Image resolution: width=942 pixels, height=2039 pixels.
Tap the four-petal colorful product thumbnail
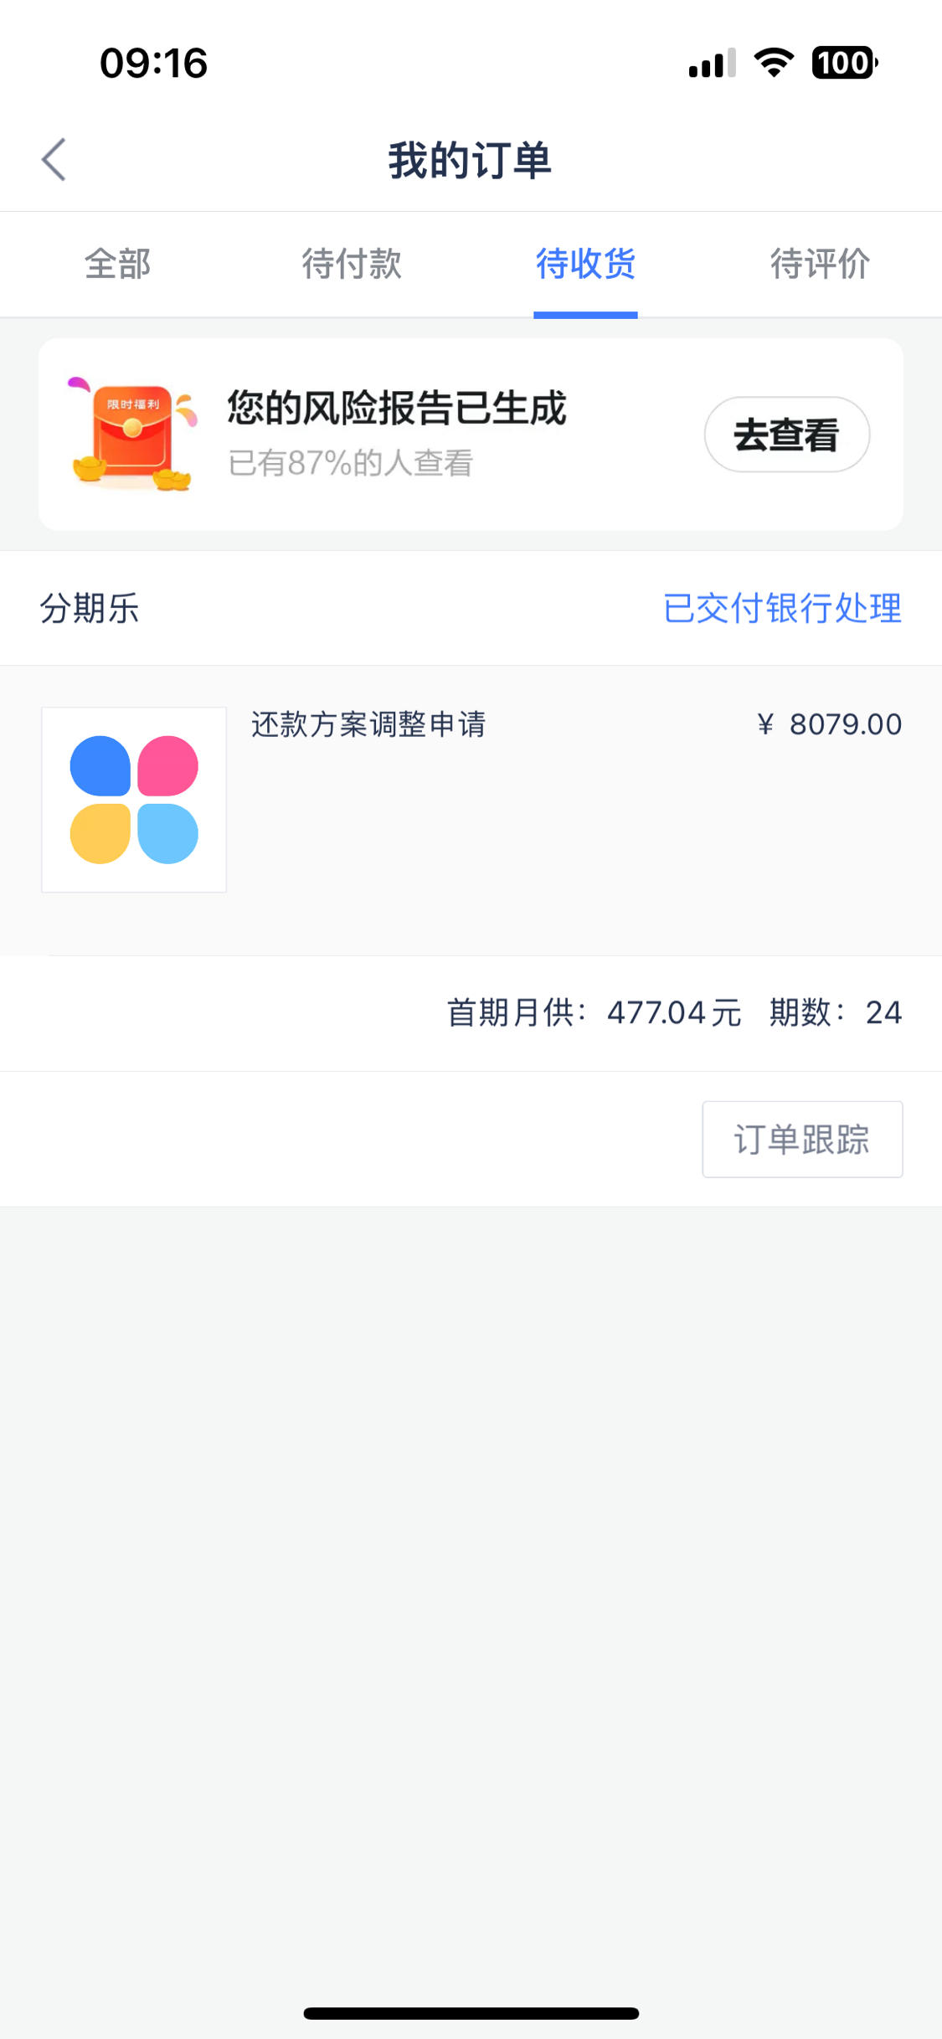[134, 800]
